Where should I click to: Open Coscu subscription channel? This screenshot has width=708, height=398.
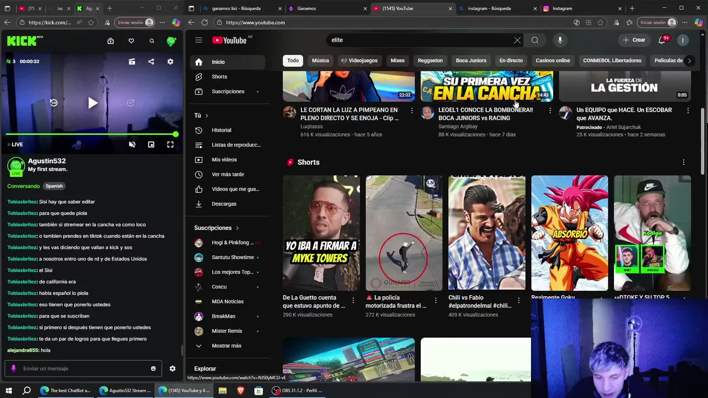pyautogui.click(x=228, y=287)
